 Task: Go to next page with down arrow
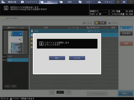(x=68, y=92)
